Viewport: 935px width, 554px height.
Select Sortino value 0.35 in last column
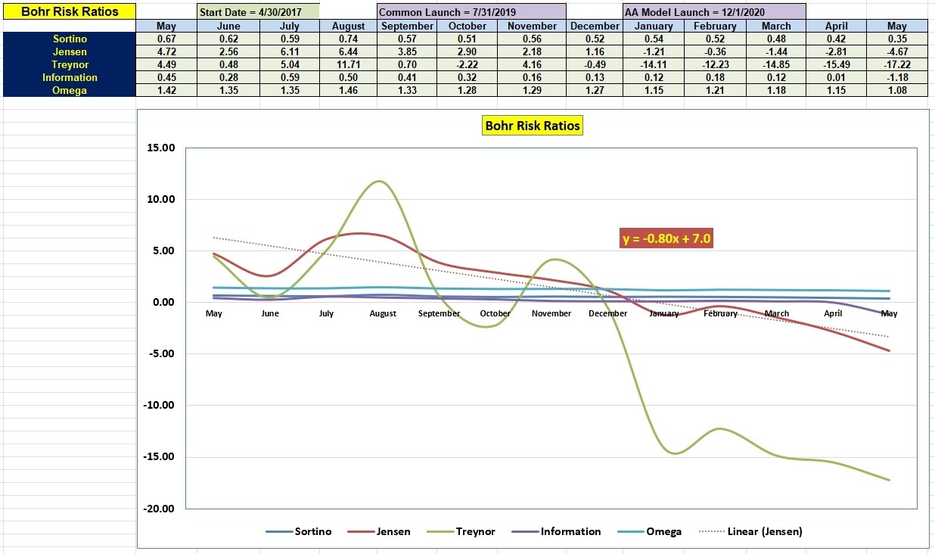[x=896, y=39]
